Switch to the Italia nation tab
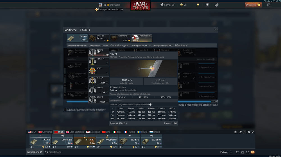 (117, 132)
